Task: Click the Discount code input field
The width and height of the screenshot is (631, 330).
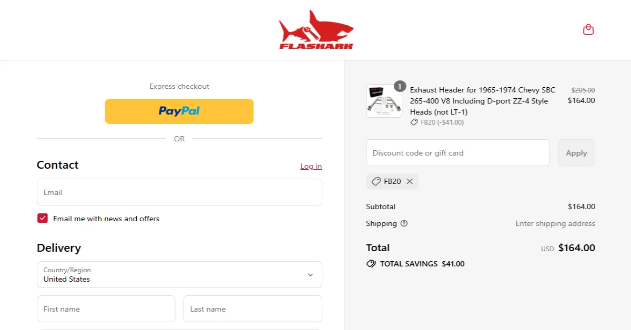Action: coord(457,152)
